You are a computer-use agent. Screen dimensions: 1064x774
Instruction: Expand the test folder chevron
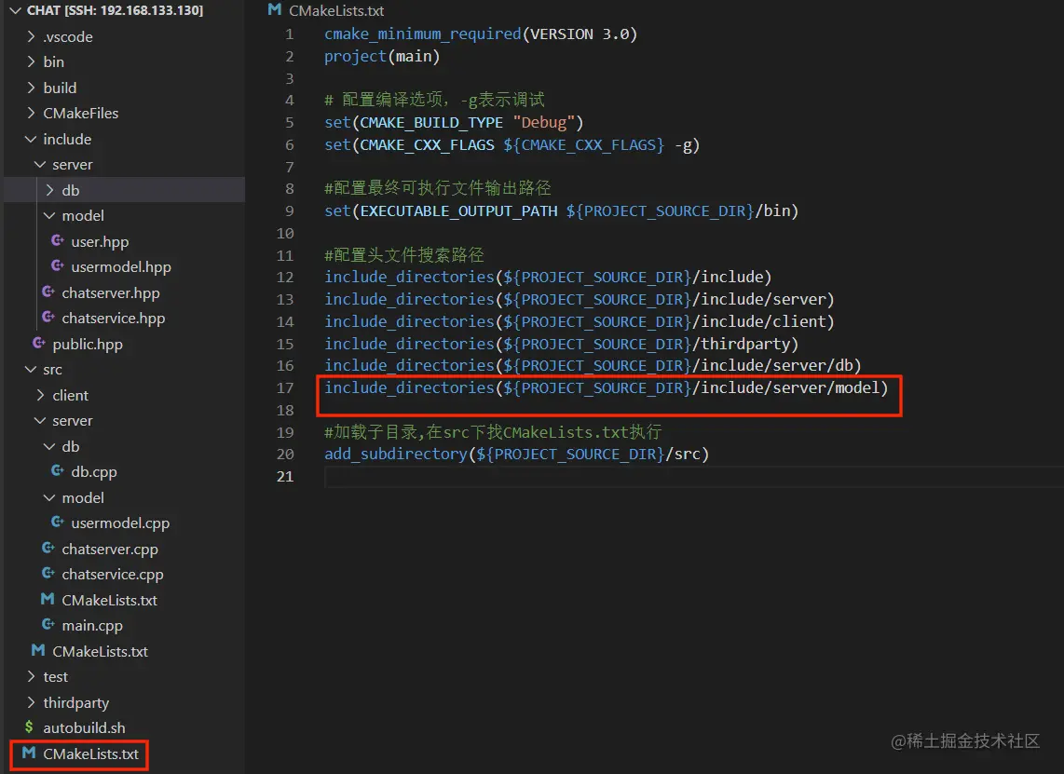point(31,676)
